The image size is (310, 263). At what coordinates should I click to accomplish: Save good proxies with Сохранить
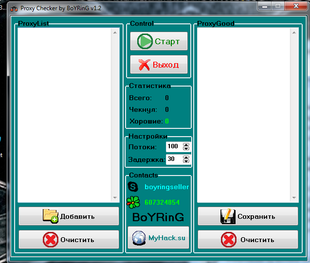coord(248,216)
